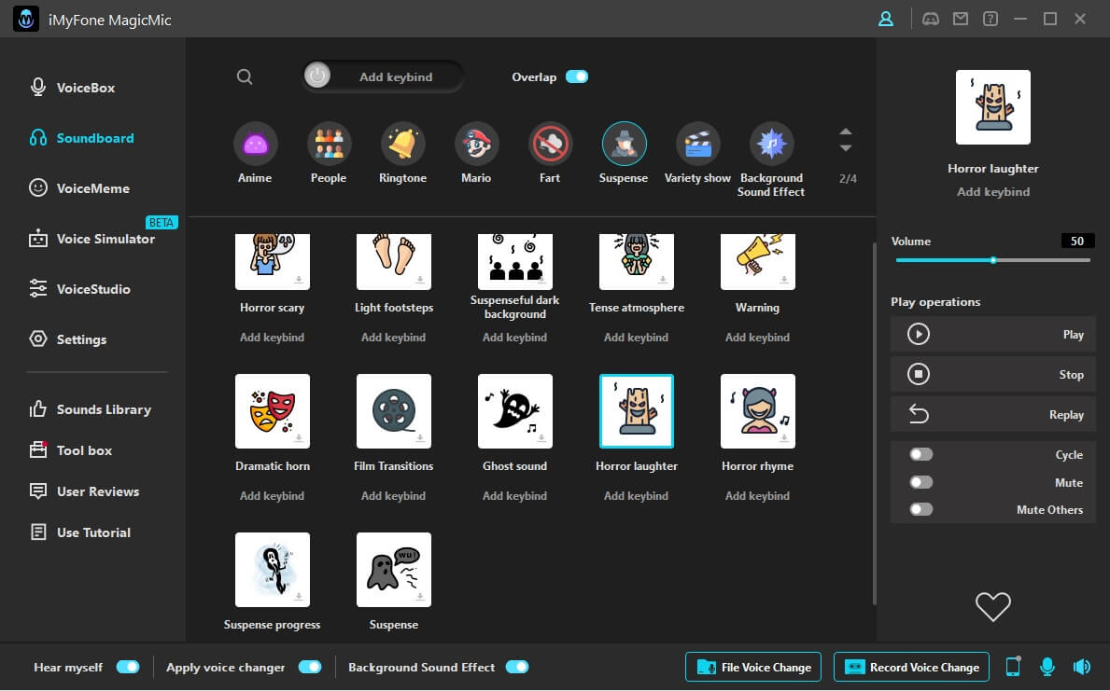
Task: Open the mail feedback icon
Action: pos(961,19)
